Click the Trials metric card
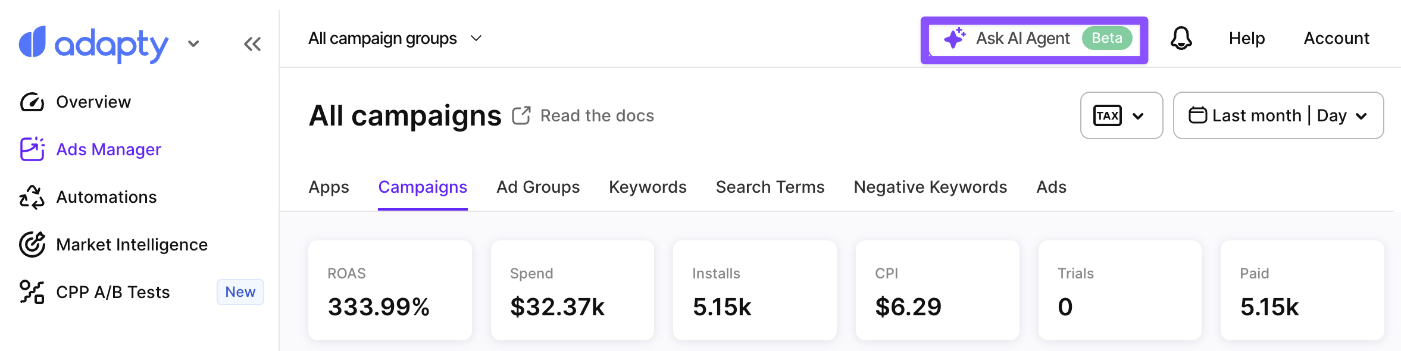Image resolution: width=1401 pixels, height=351 pixels. pyautogui.click(x=1120, y=290)
